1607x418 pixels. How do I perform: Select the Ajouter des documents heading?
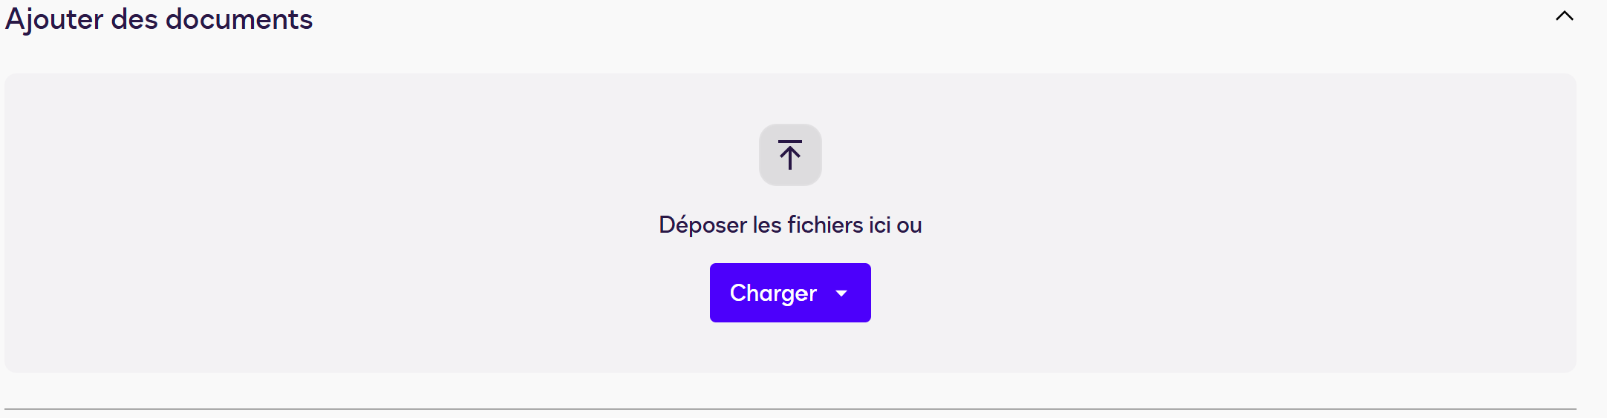coord(159,19)
